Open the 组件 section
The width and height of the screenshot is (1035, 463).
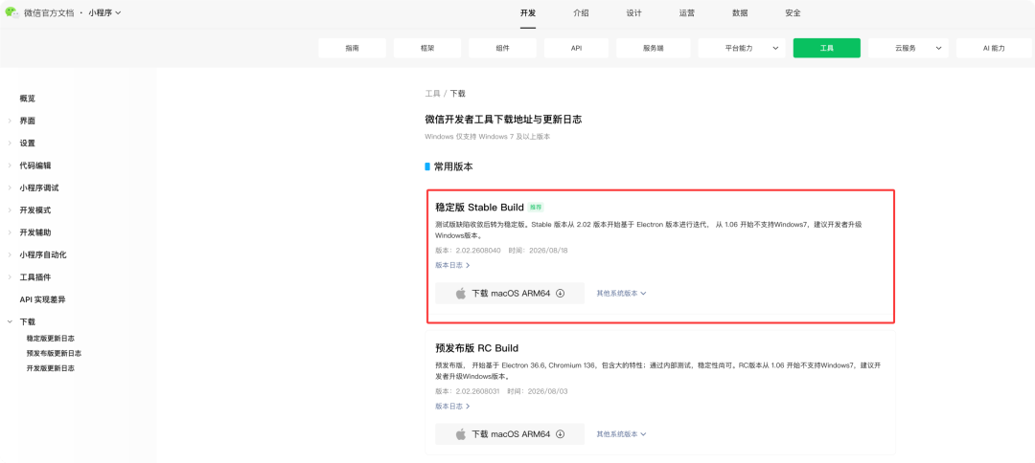point(502,48)
